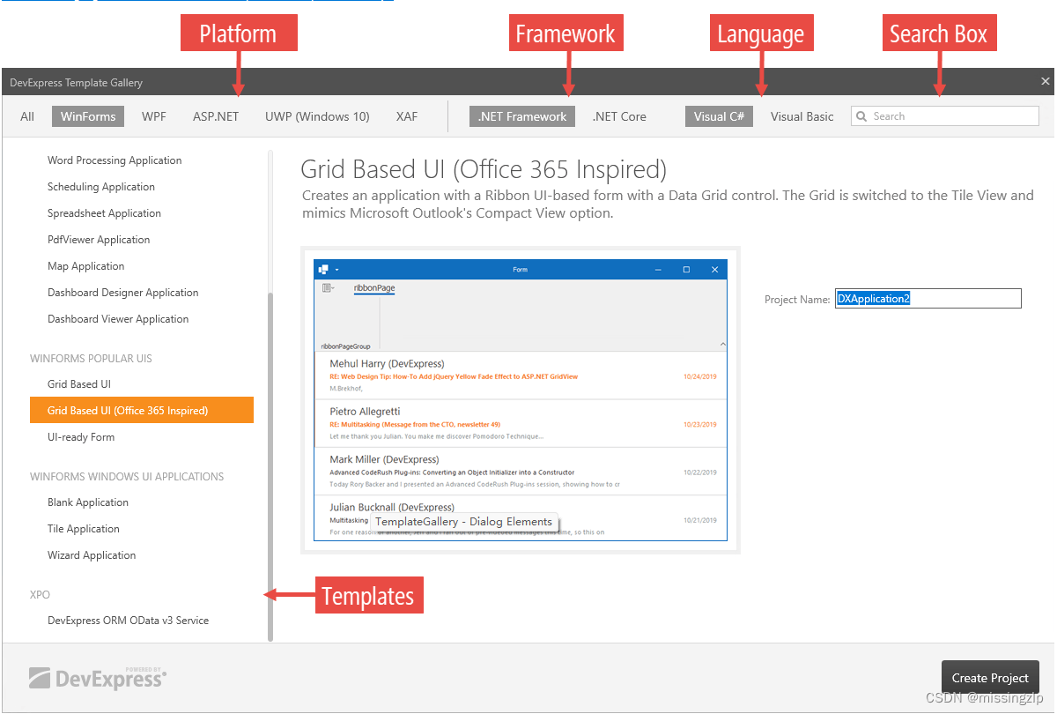Image resolution: width=1057 pixels, height=714 pixels.
Task: Select Grid Based UI (Office 365 Inspired)
Action: pos(142,411)
